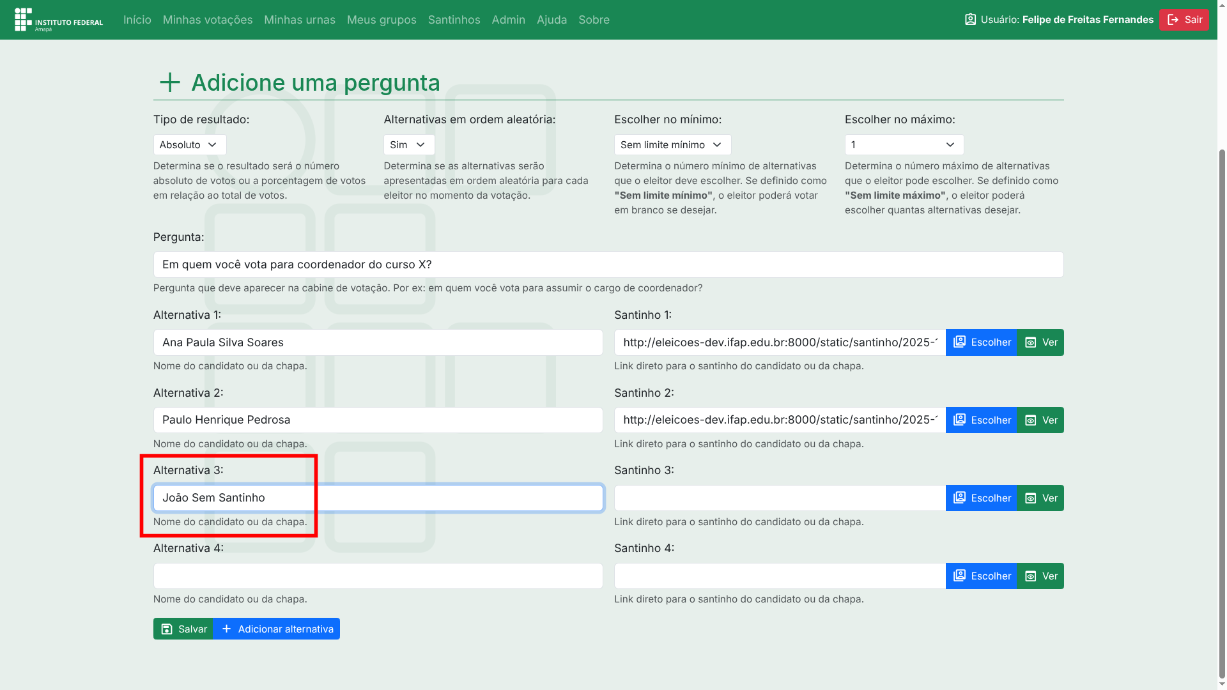Click the Salvar save button
1227x690 pixels.
[x=183, y=629]
